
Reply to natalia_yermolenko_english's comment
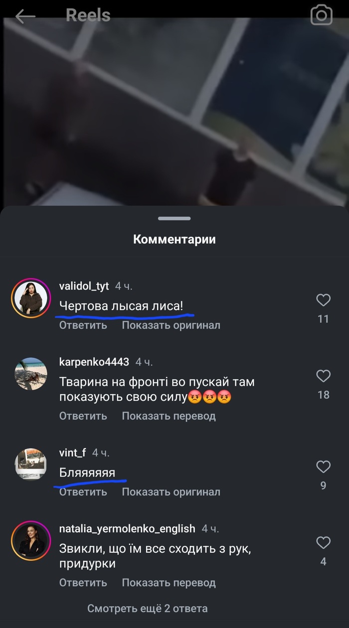83,582
